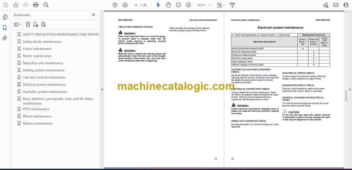Click Electrical system maintenance page heading
Screen dimensions: 352x170
click(280, 28)
